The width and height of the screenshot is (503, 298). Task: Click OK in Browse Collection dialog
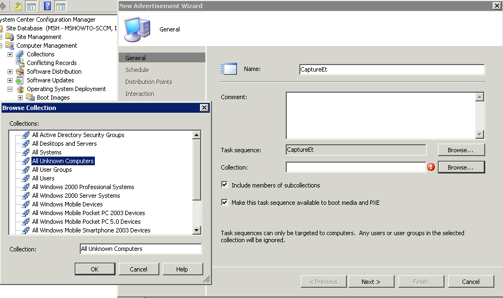click(x=95, y=269)
